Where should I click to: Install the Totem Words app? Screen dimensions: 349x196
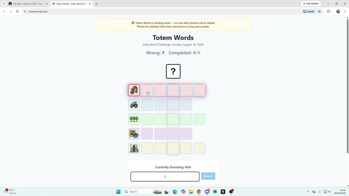309,11
